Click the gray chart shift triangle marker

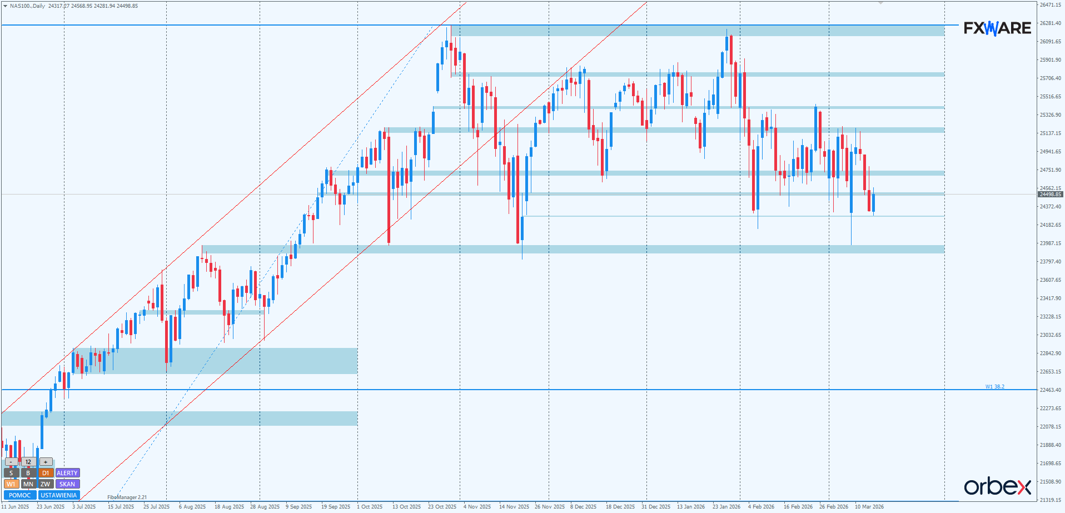pos(880,3)
